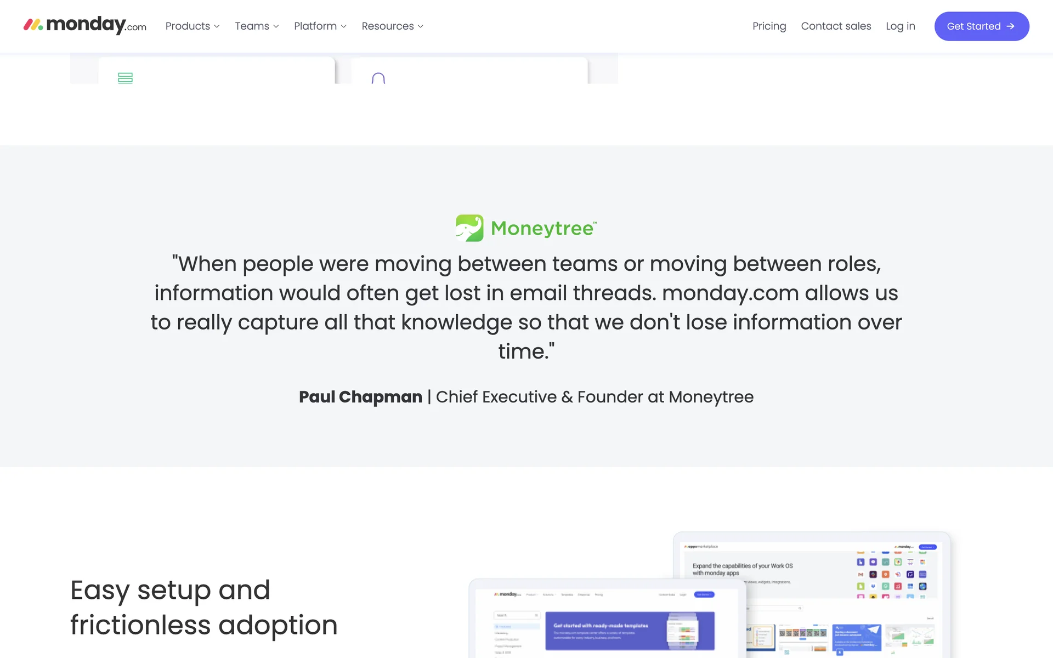Click the Contact sales link
Screen dimensions: 1053x658
[836, 26]
